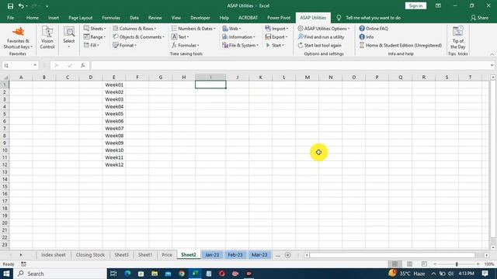Switch to the Formulas tab
This screenshot has width=497, height=279.
click(111, 18)
